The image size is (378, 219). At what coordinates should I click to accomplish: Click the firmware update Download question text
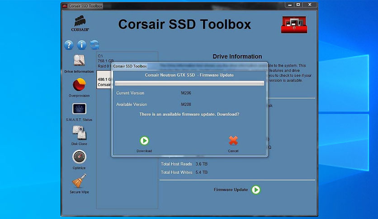[x=189, y=114]
